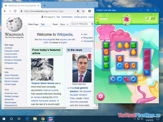The image size is (163, 122).
Task: Click the Wikipedia search magnifier icon
Action: pyautogui.click(x=92, y=24)
